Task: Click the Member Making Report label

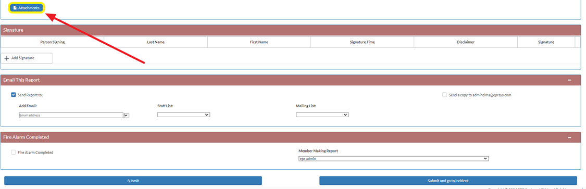Action: pyautogui.click(x=318, y=151)
